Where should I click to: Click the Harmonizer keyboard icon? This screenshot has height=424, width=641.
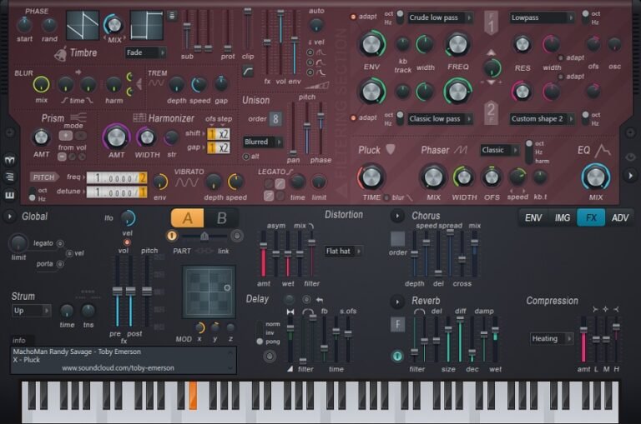139,118
